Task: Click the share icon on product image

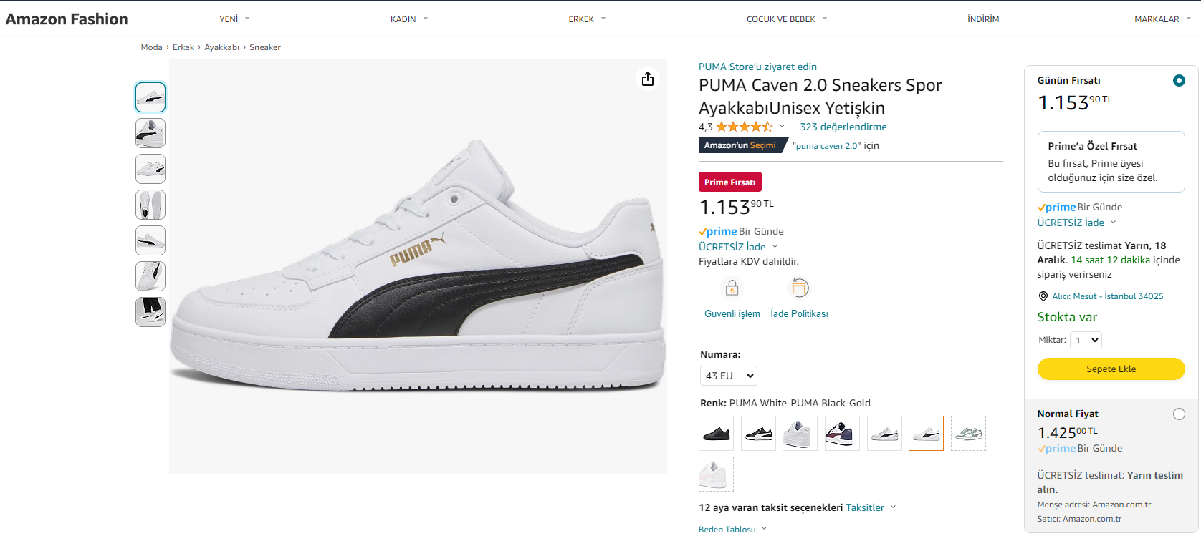Action: coord(648,79)
